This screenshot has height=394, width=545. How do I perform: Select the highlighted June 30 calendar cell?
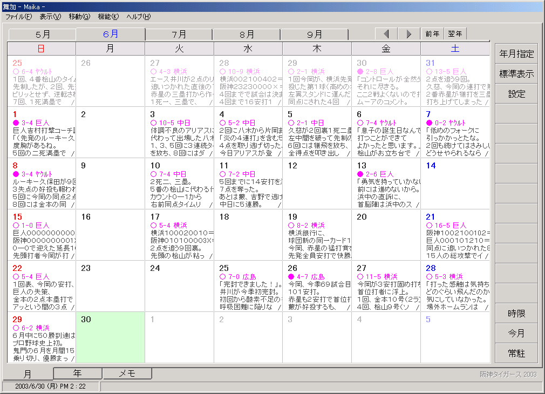click(x=111, y=337)
